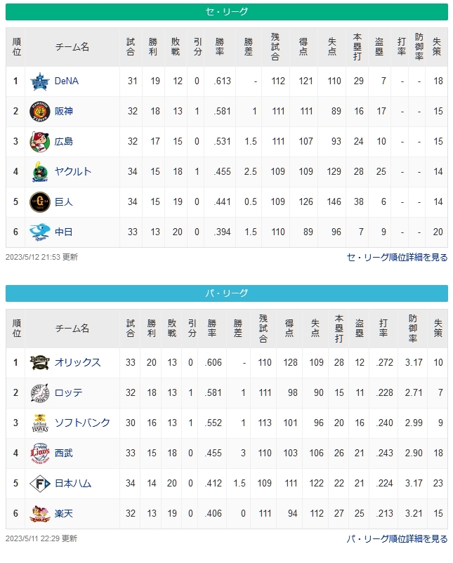
Task: Select the blue パ・リーグ header bar
Action: (x=227, y=293)
